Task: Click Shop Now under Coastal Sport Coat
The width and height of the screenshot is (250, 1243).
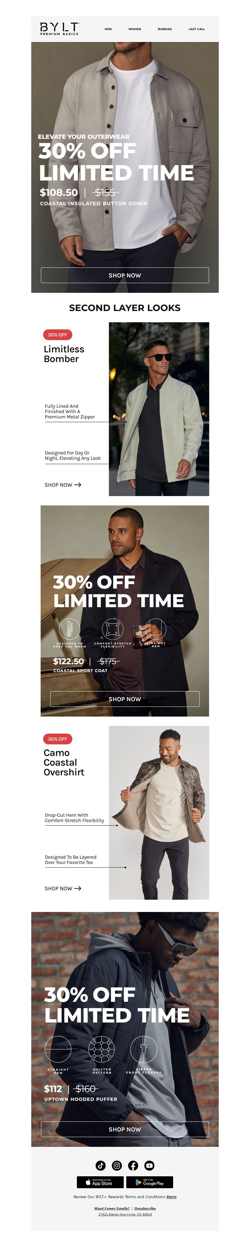Action: coord(125,699)
